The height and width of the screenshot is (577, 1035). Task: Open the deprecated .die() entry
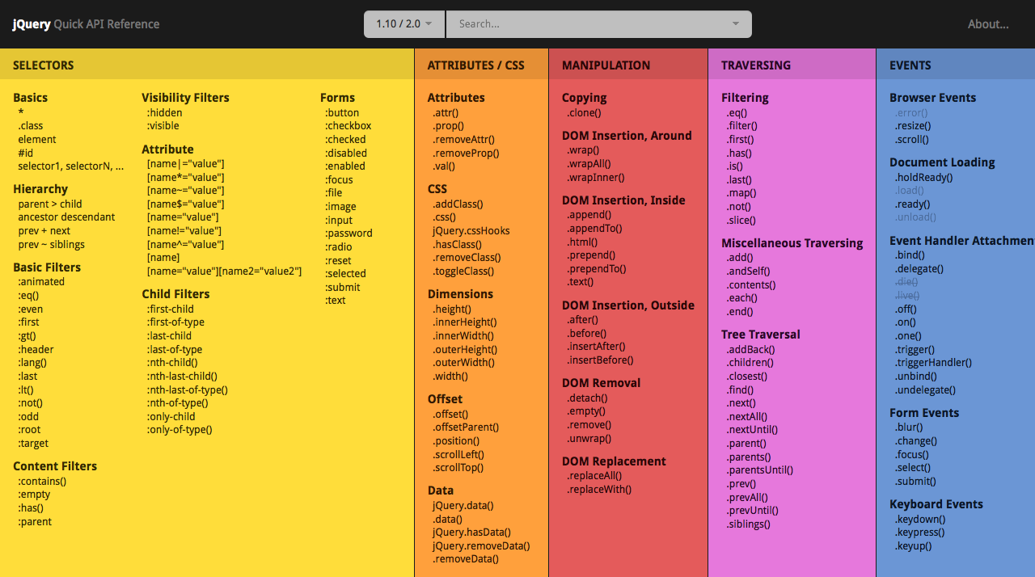906,283
